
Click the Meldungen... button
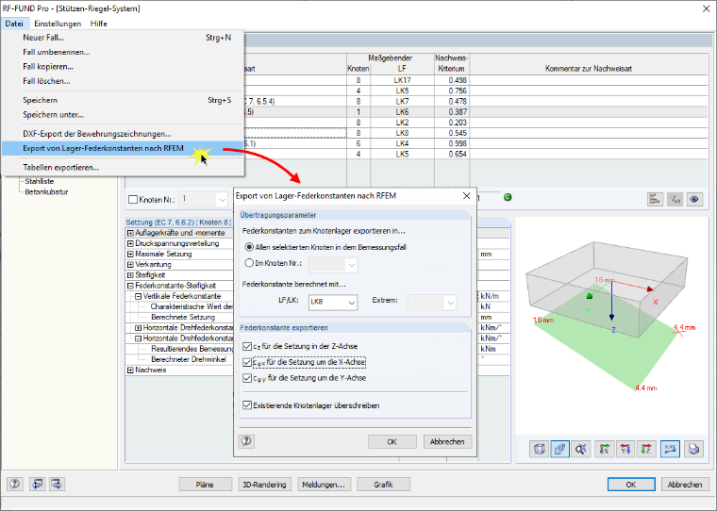coord(324,485)
